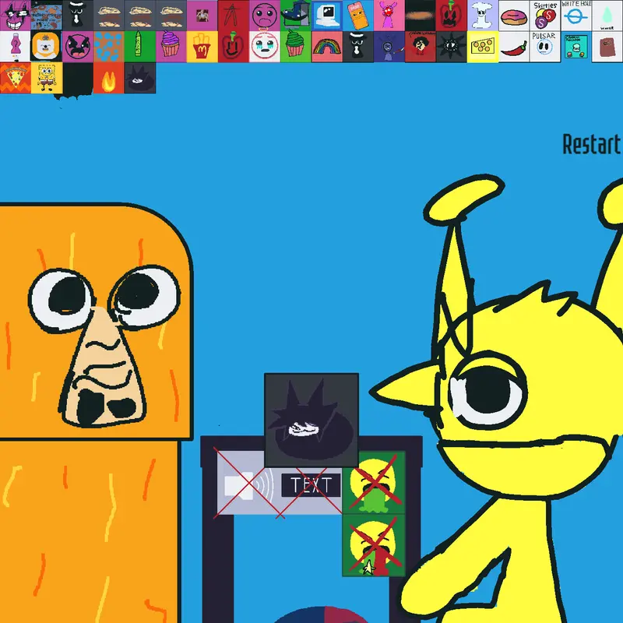Click the large dark spiky-hair character card
The height and width of the screenshot is (623, 623).
point(311,420)
